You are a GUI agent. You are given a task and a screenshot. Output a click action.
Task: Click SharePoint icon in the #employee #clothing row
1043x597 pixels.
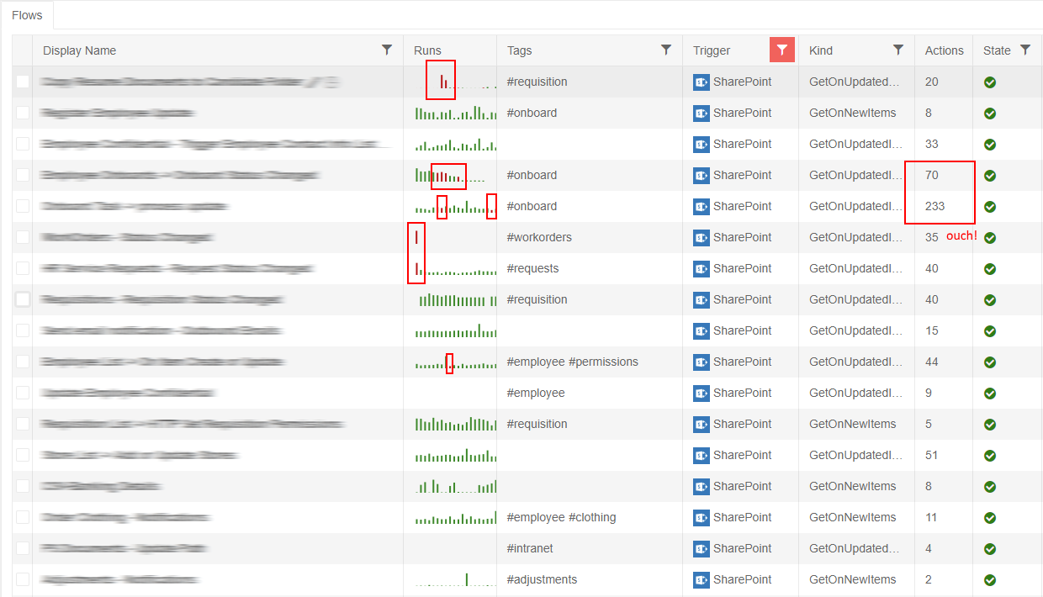click(x=702, y=518)
